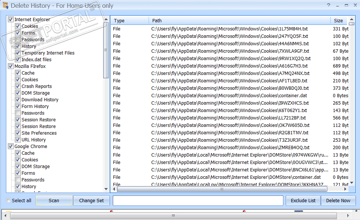Click the category tree vertical scrollbar thumb
Viewport: 360px width, 220px height.
coord(106,50)
